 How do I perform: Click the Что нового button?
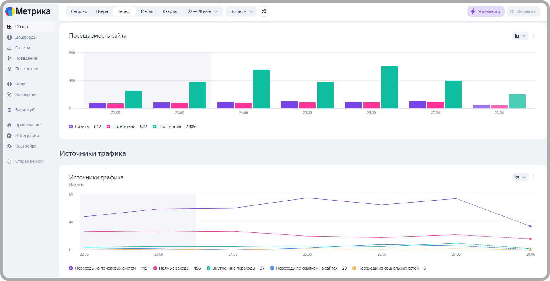486,11
